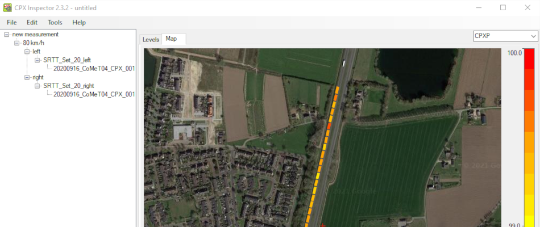Screen dimensions: 540x227
Task: Click the red top of the color scale
Action: click(x=529, y=54)
